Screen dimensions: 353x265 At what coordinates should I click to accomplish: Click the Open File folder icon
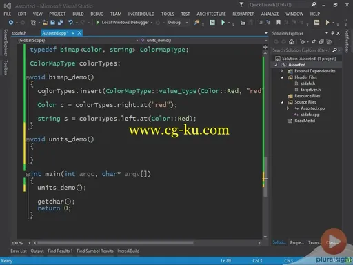[45, 23]
